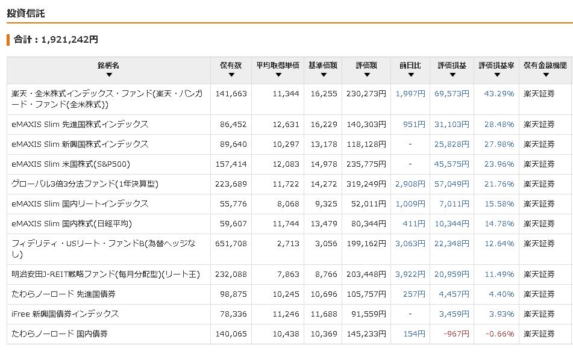Click the 銘柄名 column header label
The width and height of the screenshot is (573, 363).
(x=108, y=66)
